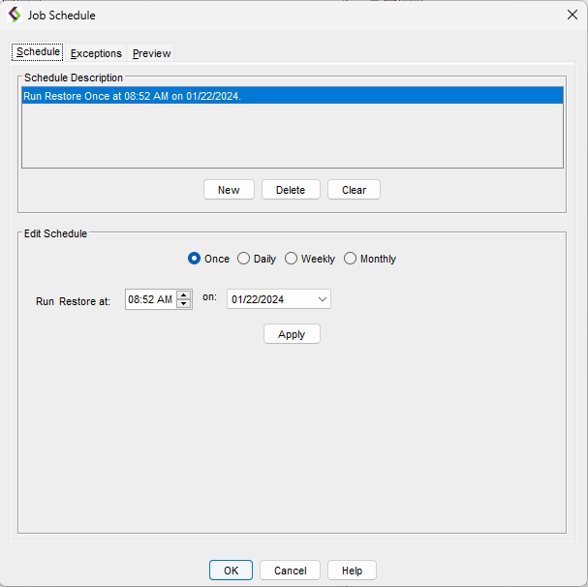Screen dimensions: 588x587
Task: Select the Schedule tab
Action: click(38, 52)
